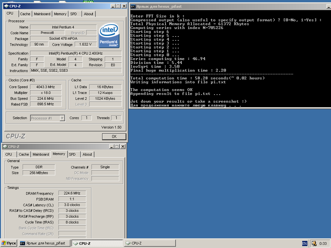Switch to the About tab in the lower CPU-Z window
Viewport: 331px width, 248px height.
click(x=87, y=154)
